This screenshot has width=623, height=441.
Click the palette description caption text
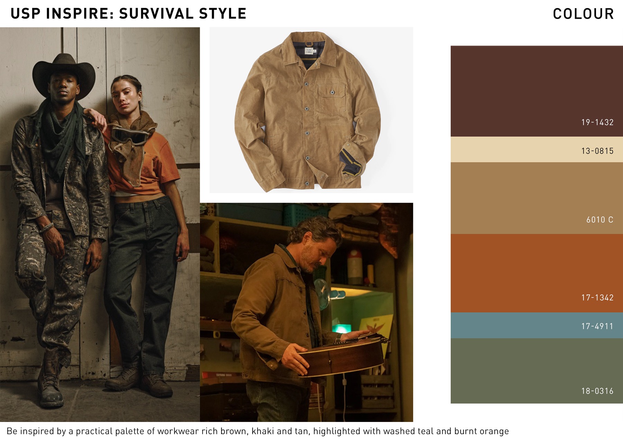click(258, 431)
